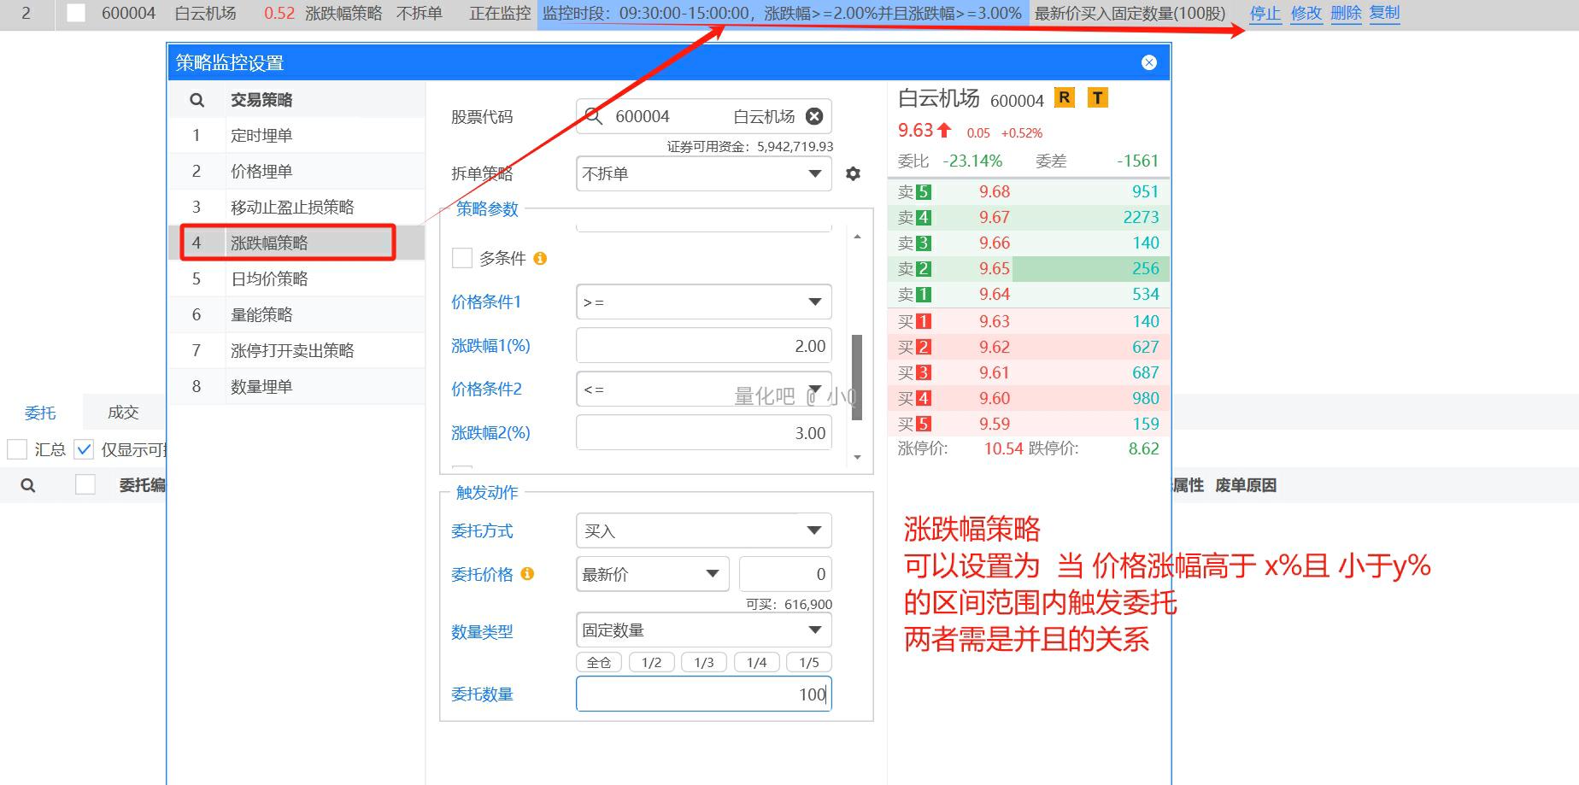1579x785 pixels.
Task: Click the orange R badge next to 白云机场
Action: [1064, 97]
